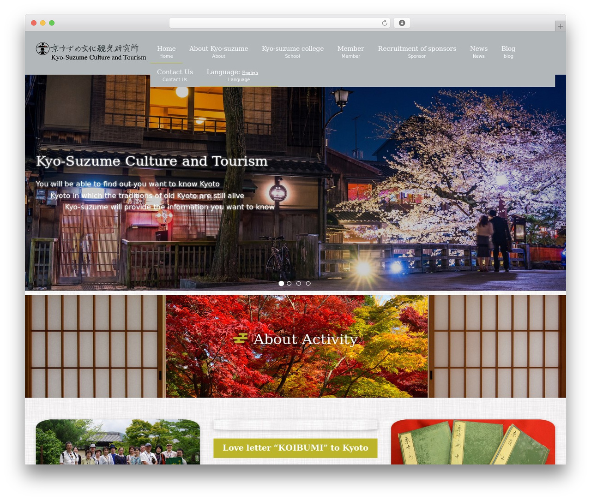The height and width of the screenshot is (500, 591).
Task: Open the group photo thumbnail
Action: (118, 442)
